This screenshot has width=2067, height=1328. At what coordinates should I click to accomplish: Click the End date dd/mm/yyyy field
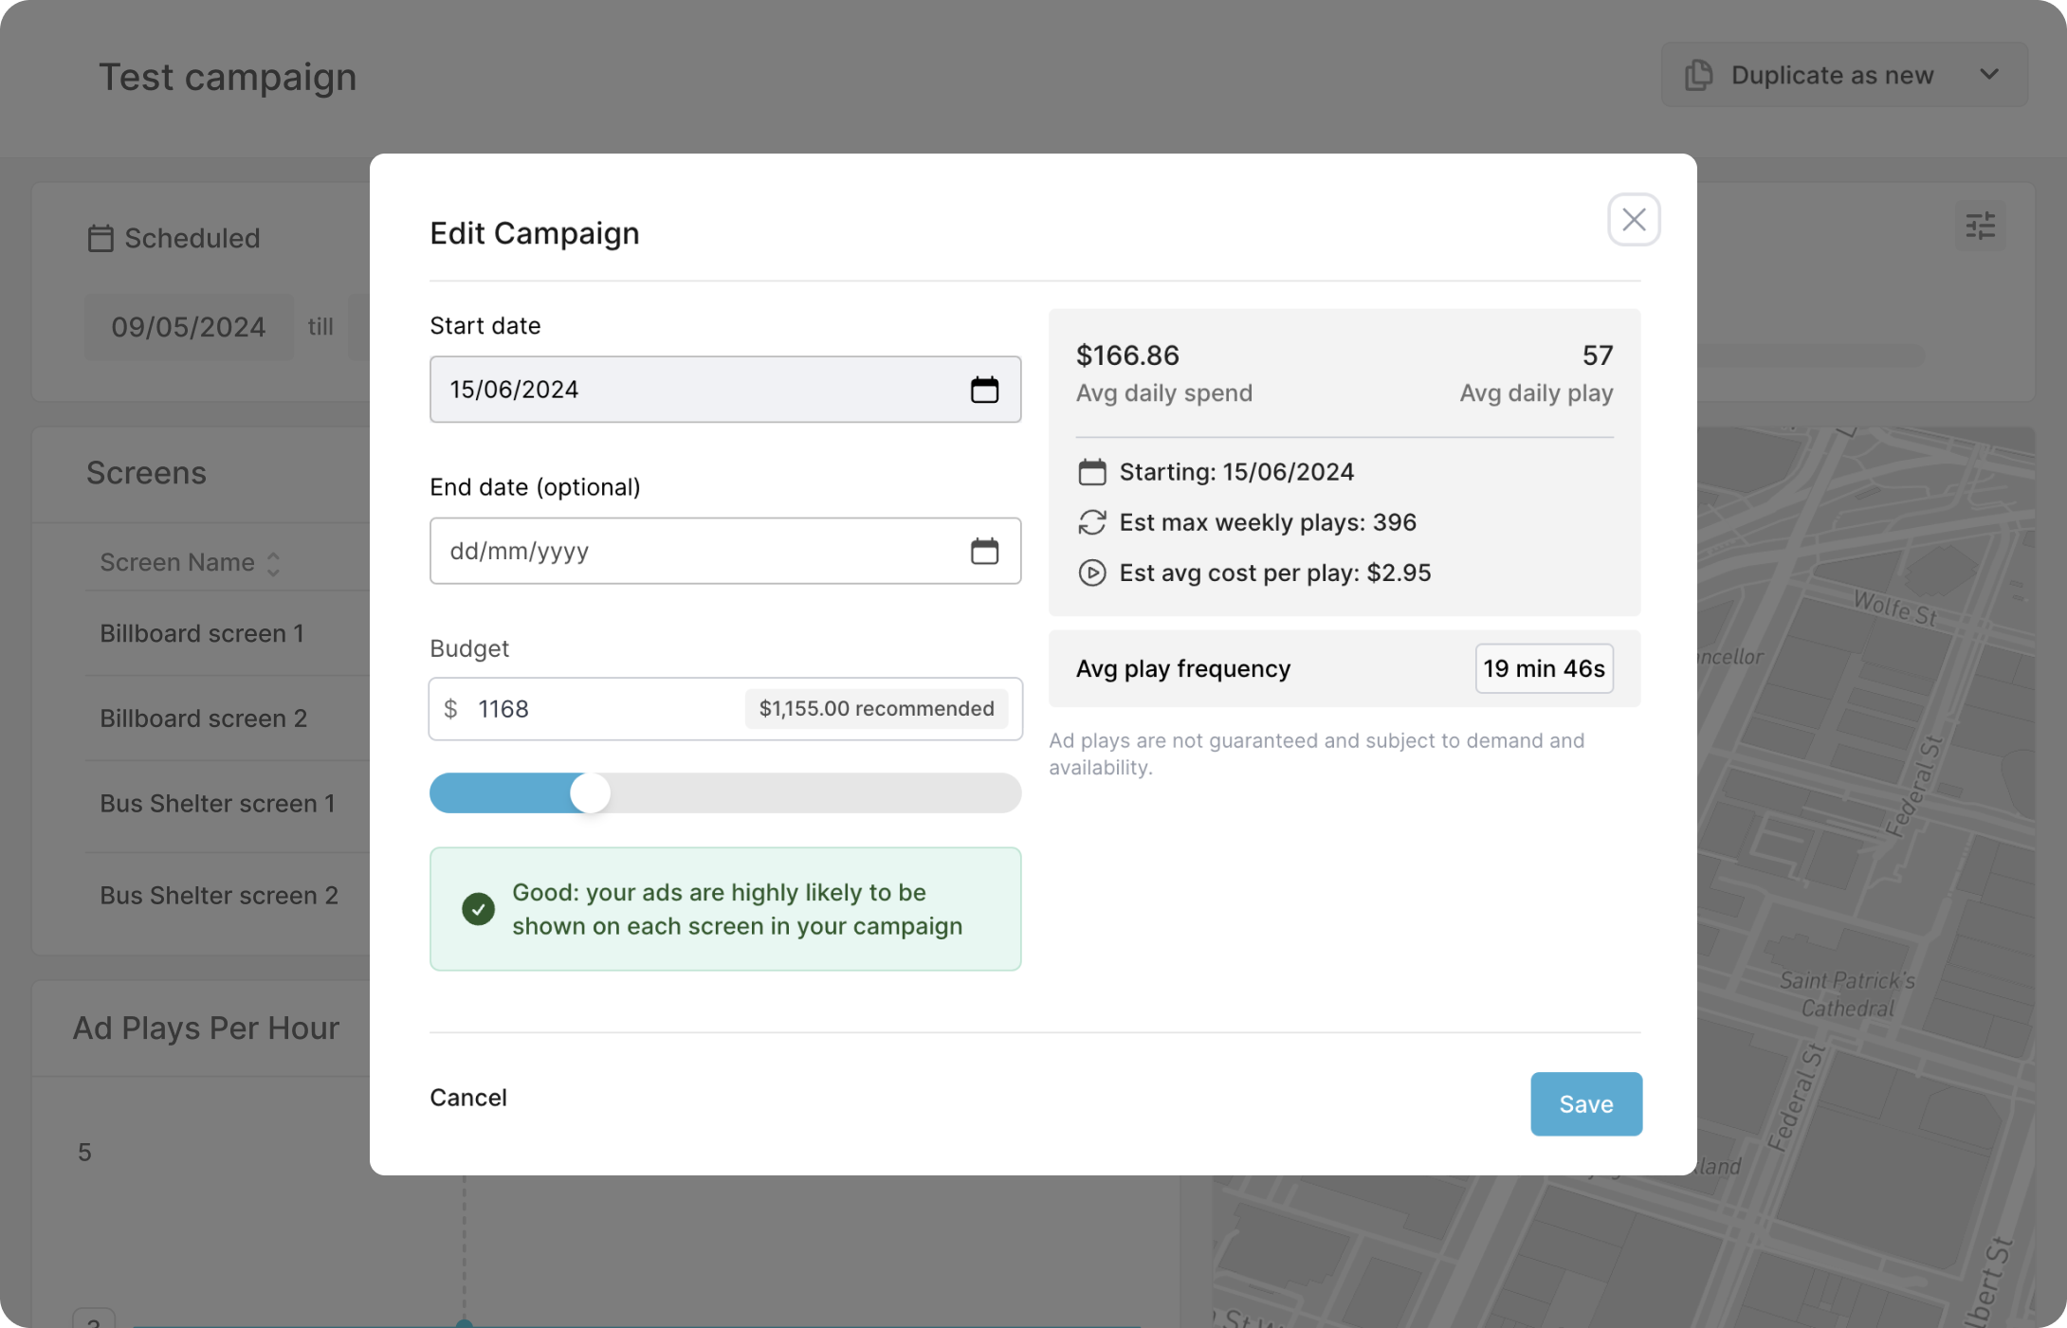(x=664, y=551)
